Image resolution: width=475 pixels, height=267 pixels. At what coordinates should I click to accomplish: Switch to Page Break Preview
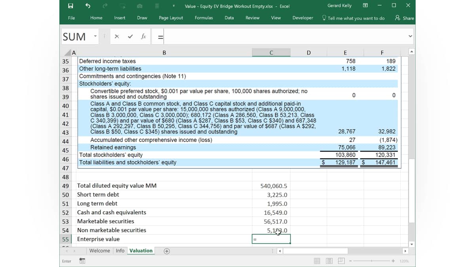pos(341,261)
